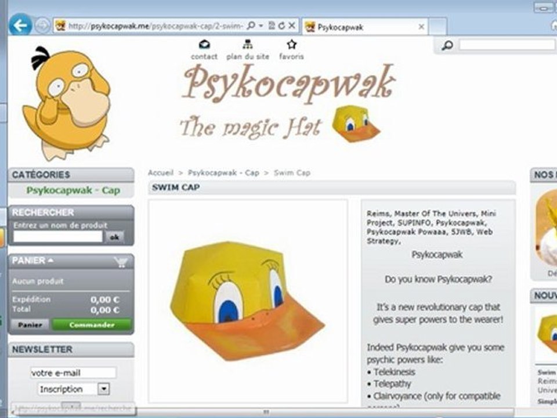Open the favoris link
The image size is (557, 418).
(x=291, y=56)
